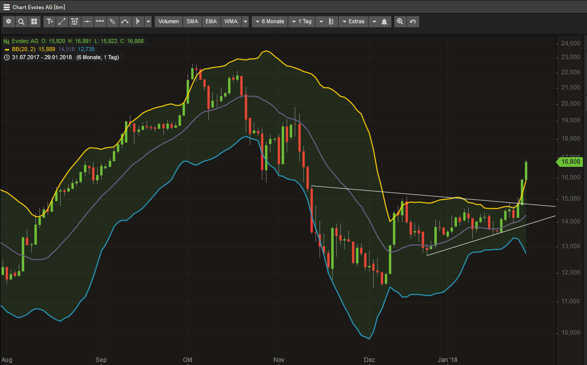This screenshot has height=365, width=587.
Task: Toggle the WMA indicator
Action: click(x=231, y=22)
